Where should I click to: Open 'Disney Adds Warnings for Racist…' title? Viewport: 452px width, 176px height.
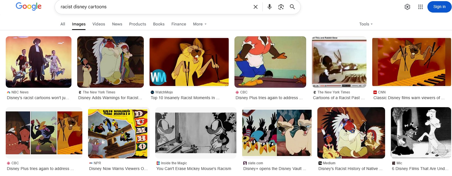(110, 98)
